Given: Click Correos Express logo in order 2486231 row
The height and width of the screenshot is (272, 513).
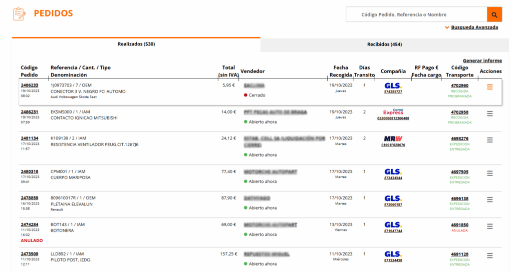Looking at the screenshot, I should (393, 112).
